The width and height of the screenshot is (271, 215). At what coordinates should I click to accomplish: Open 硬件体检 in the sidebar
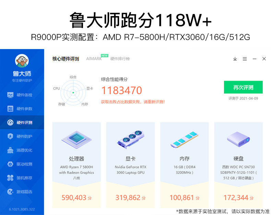[22, 95]
